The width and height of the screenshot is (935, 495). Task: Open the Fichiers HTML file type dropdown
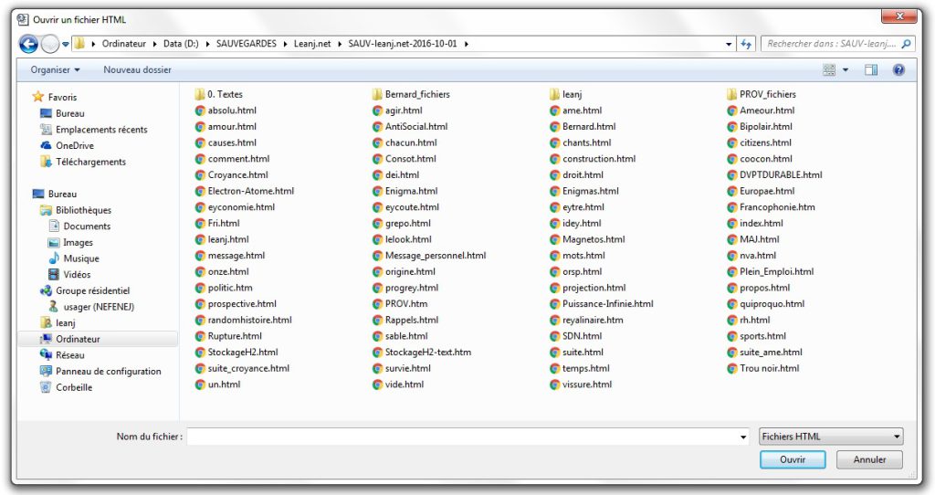tap(830, 437)
